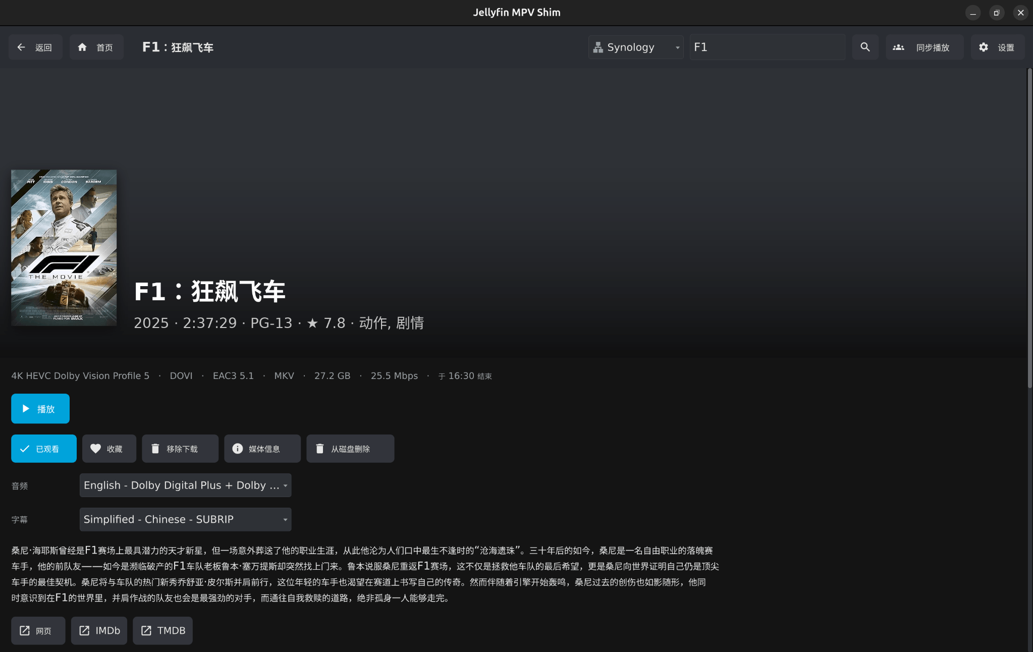Open settings 设置 gear button
1033x652 pixels.
[997, 47]
